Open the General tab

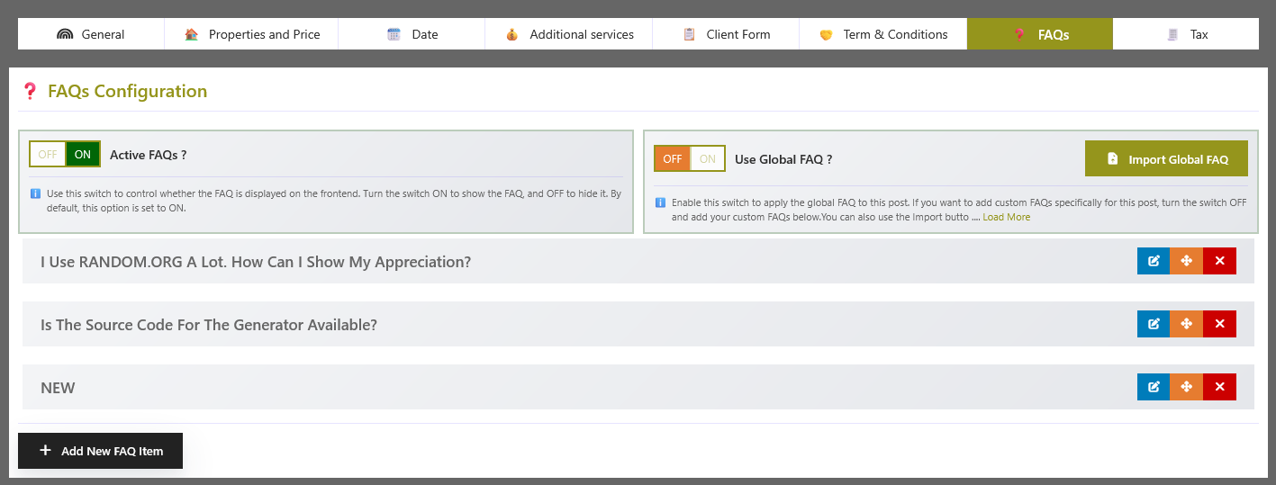91,34
